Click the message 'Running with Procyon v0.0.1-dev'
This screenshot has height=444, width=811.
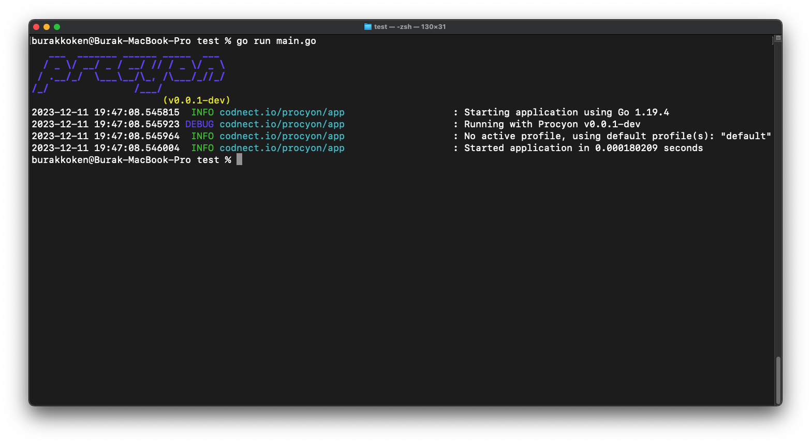pos(552,124)
